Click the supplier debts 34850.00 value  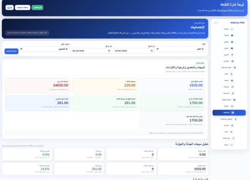click(61, 85)
